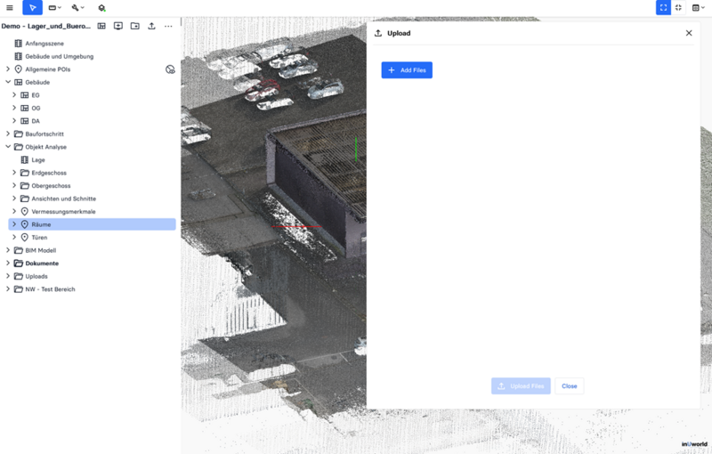Image resolution: width=712 pixels, height=454 pixels.
Task: Open the hamburger main menu
Action: click(10, 7)
